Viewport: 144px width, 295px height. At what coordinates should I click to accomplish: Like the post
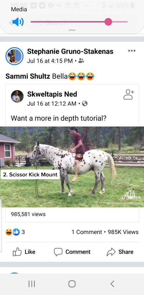point(24,252)
